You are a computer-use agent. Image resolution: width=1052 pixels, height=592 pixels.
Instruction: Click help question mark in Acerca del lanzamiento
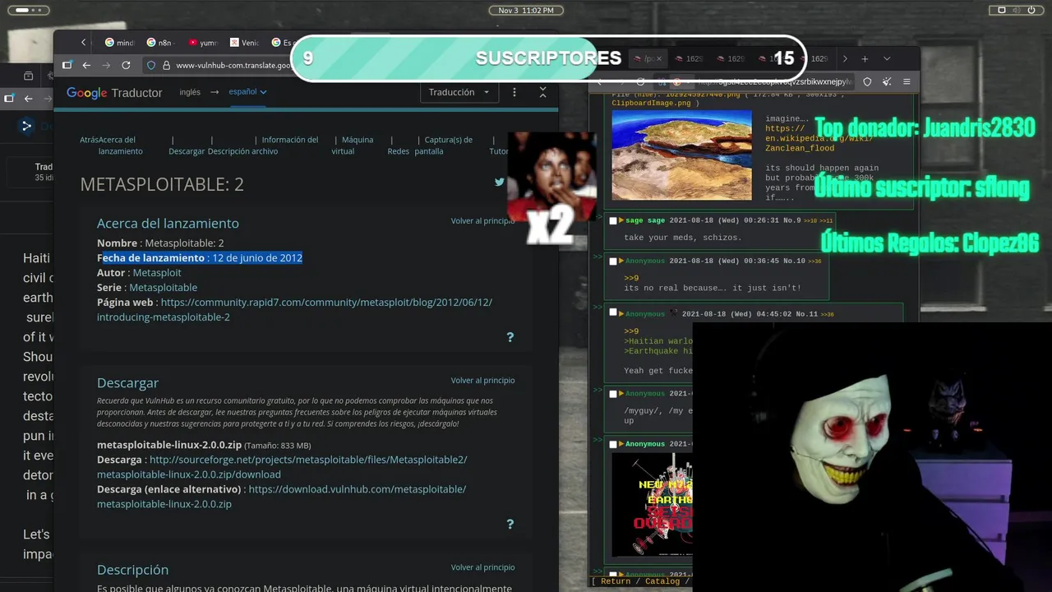click(x=510, y=337)
